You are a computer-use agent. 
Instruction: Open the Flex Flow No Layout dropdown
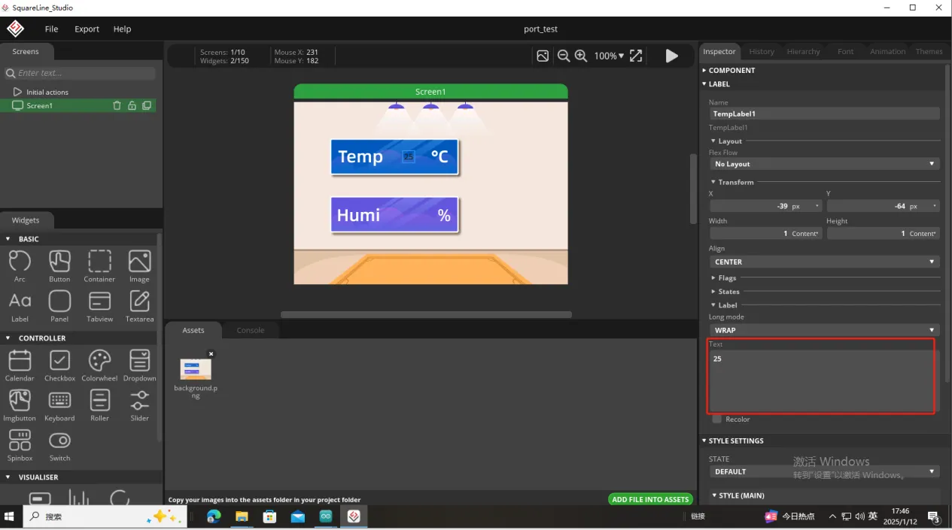(x=824, y=164)
